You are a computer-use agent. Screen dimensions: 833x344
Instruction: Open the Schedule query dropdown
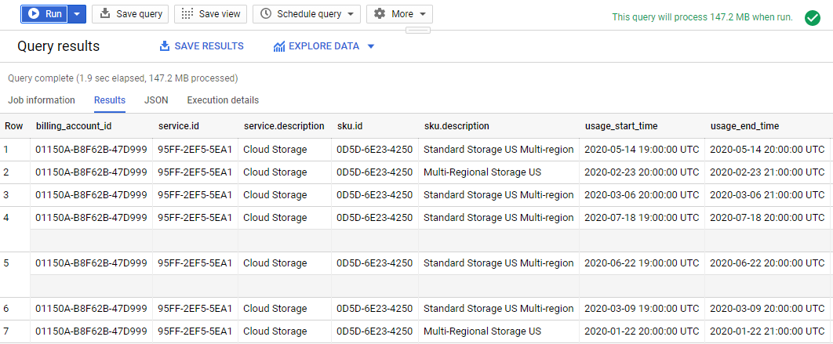click(x=307, y=14)
